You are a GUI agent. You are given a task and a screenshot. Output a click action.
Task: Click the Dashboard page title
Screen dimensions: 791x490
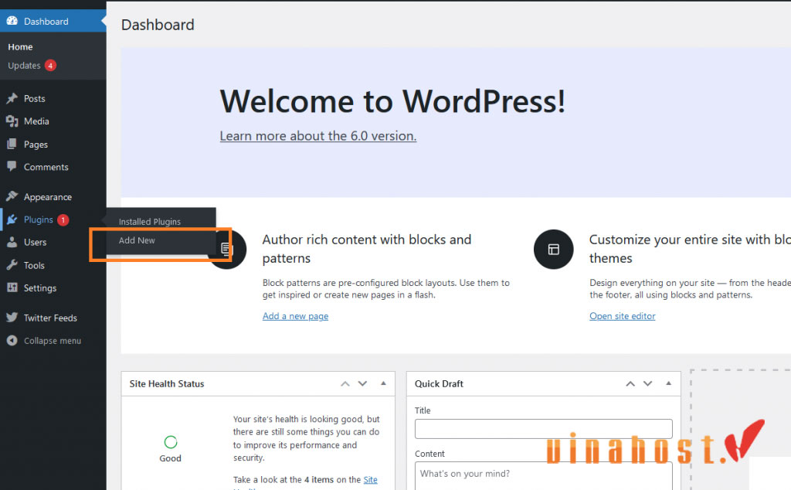158,25
